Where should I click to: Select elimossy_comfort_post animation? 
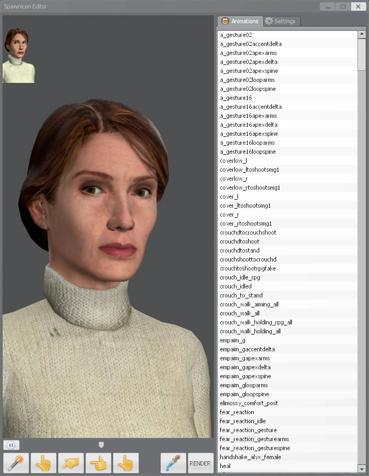pyautogui.click(x=287, y=403)
